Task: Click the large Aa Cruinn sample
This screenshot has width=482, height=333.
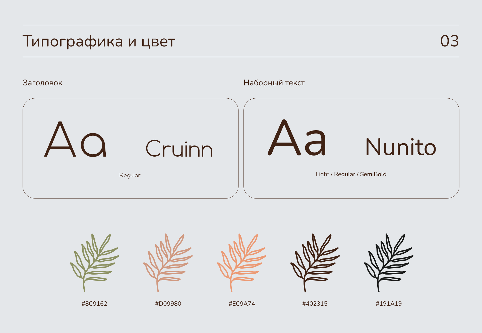Action: tap(76, 140)
